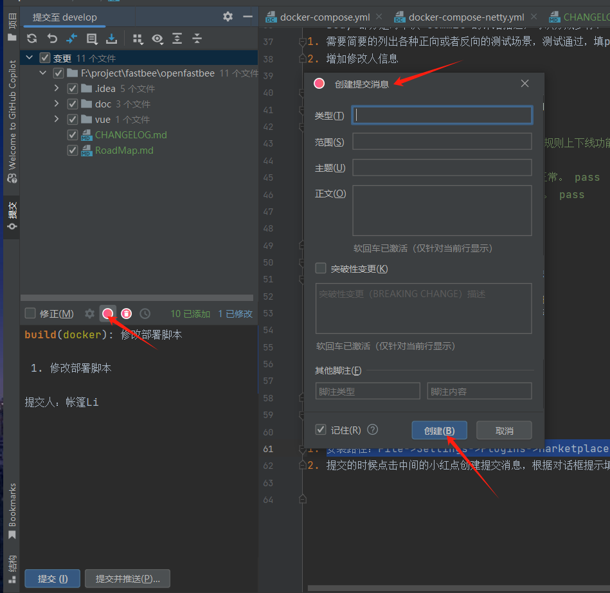The height and width of the screenshot is (593, 610).
Task: Uncheck the CHANGELOG.md file checkbox
Action: [73, 135]
